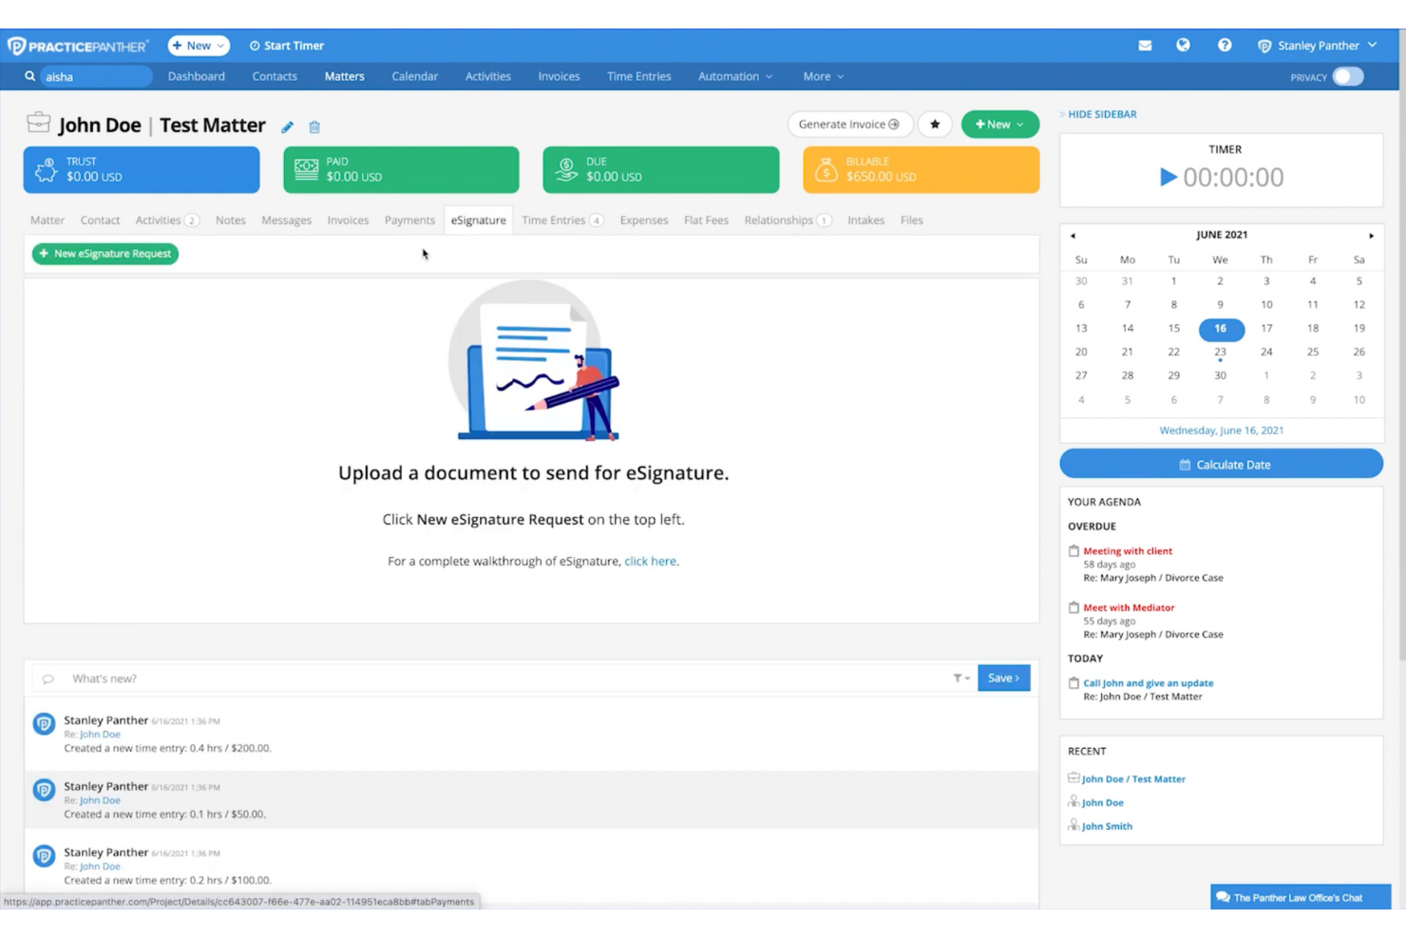Star this matter as a favorite

click(x=934, y=124)
